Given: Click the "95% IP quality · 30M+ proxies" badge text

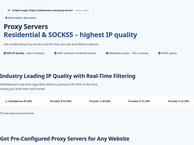Looking at the screenshot, I should coord(22,18).
